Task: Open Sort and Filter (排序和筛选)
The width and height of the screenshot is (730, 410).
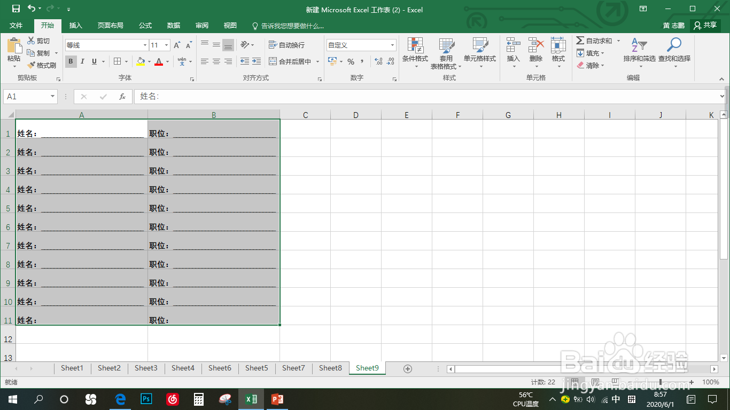Action: pos(639,52)
